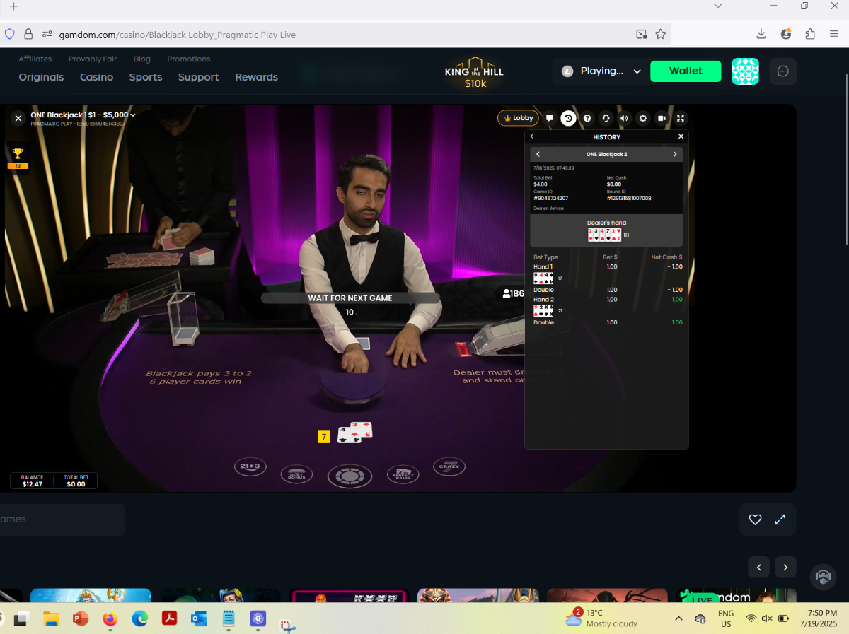Toggle the game history clock icon

pos(568,118)
